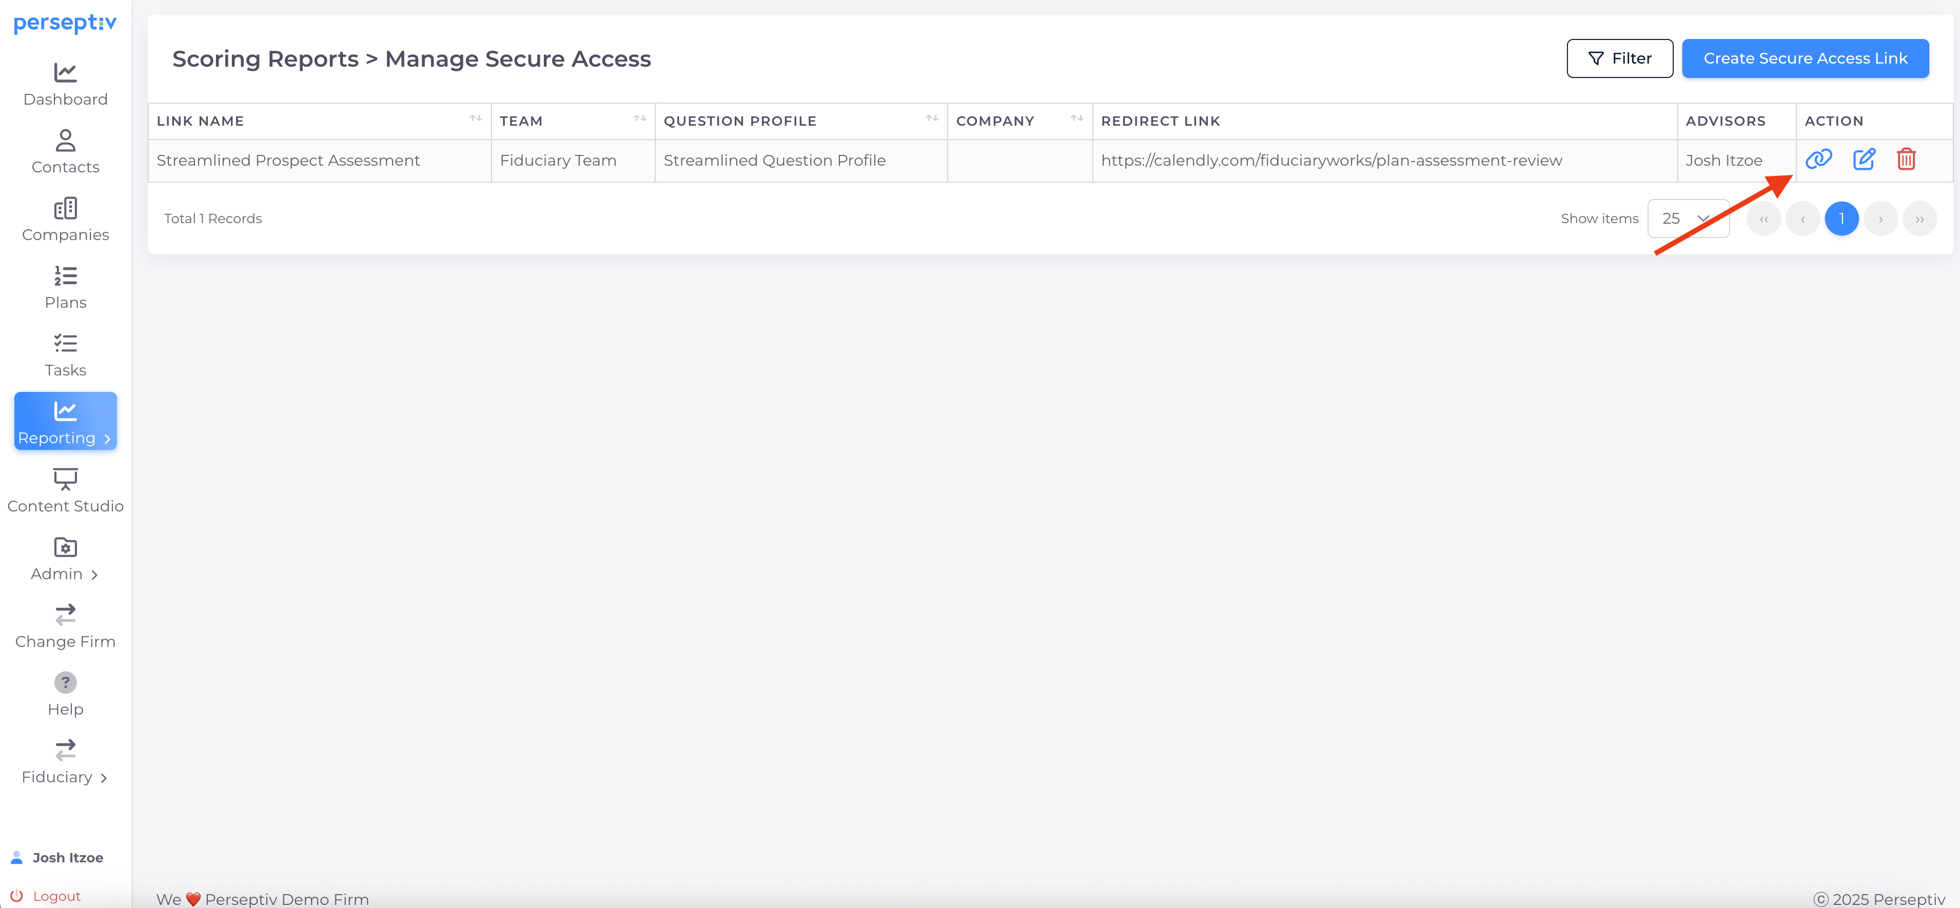Delete the link with the trash icon
The height and width of the screenshot is (908, 1960).
pos(1905,160)
